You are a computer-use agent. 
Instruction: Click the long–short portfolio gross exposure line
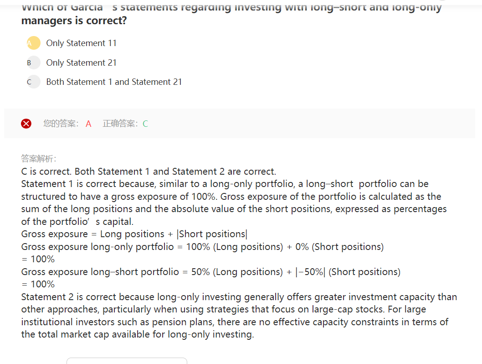[x=211, y=278]
